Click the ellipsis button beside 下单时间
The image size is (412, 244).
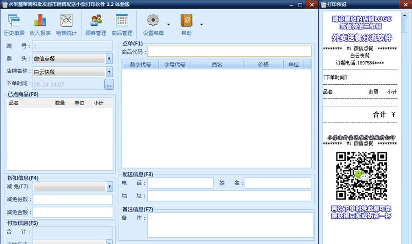click(109, 84)
